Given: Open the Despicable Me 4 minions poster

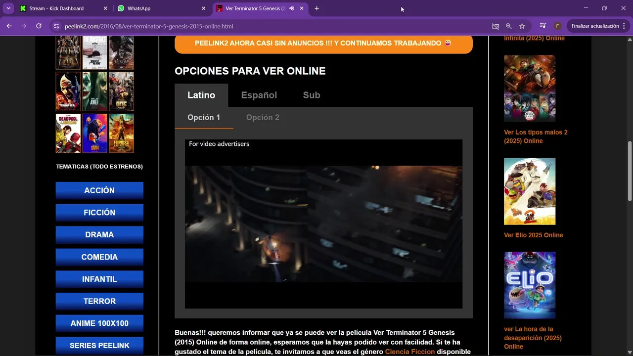Looking at the screenshot, I should tap(94, 133).
